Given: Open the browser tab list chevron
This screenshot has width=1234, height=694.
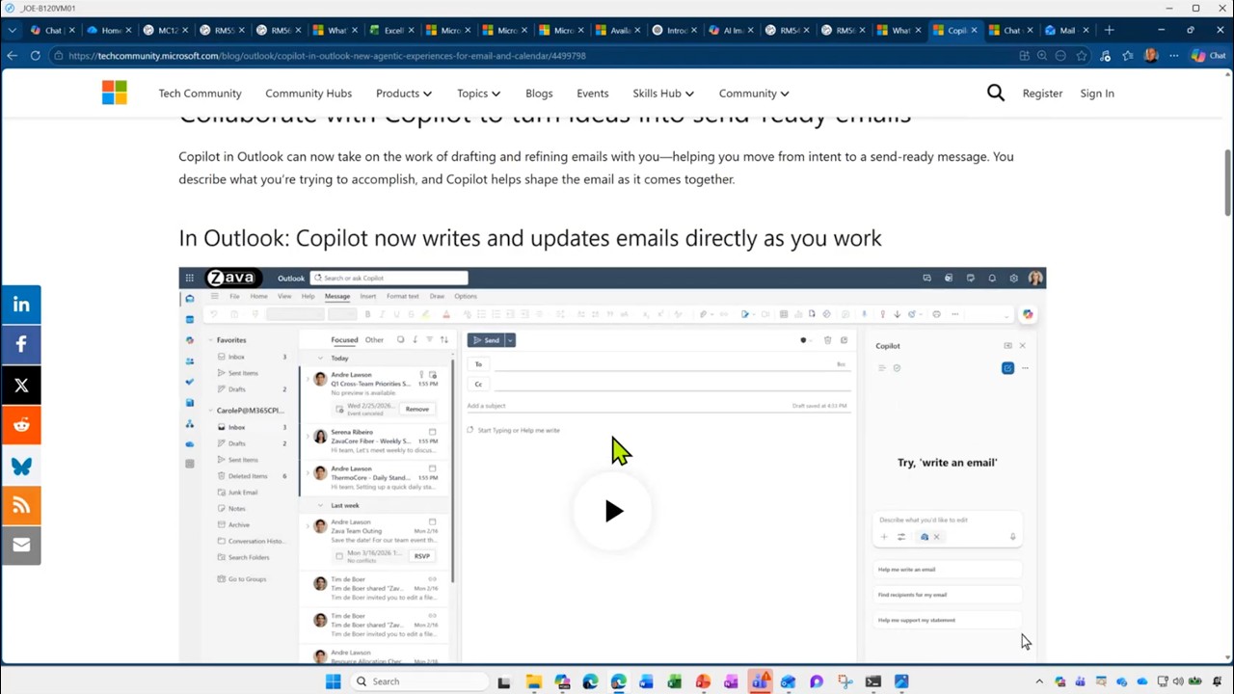Looking at the screenshot, I should [12, 30].
